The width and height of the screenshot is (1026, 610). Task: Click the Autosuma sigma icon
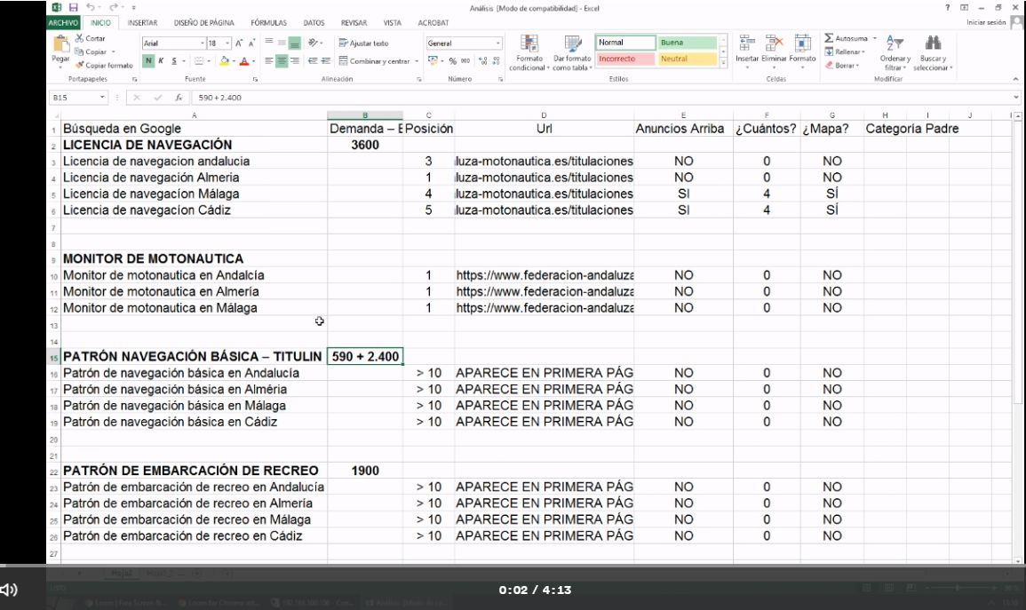pos(830,39)
